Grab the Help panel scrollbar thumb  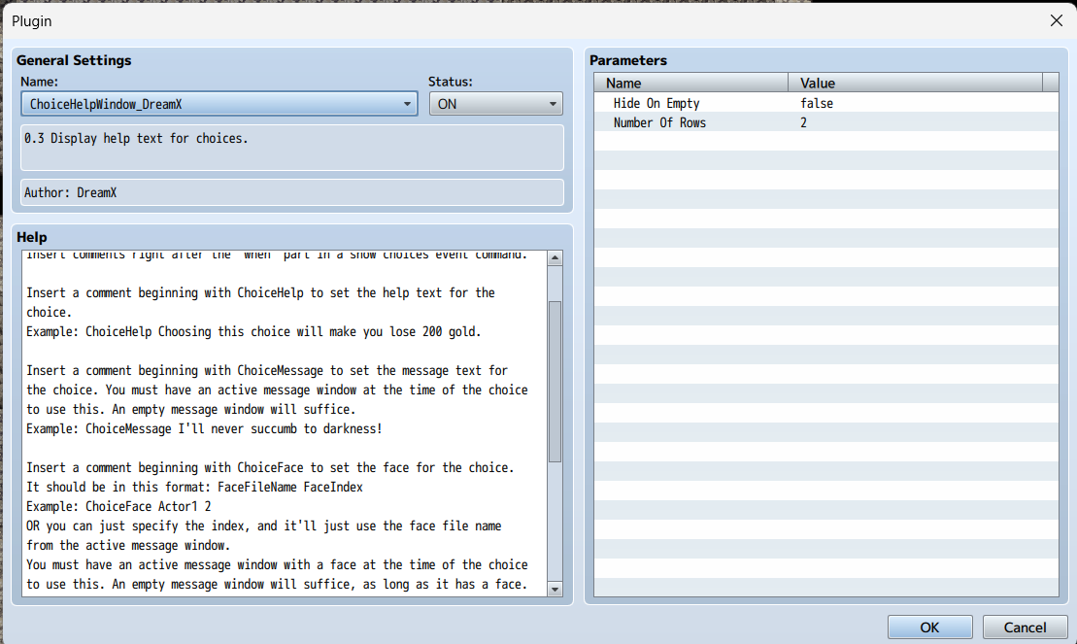(x=555, y=381)
